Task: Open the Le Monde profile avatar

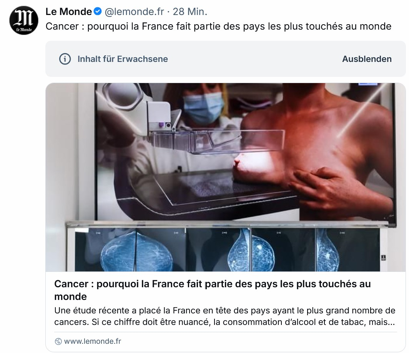Action: pyautogui.click(x=24, y=20)
